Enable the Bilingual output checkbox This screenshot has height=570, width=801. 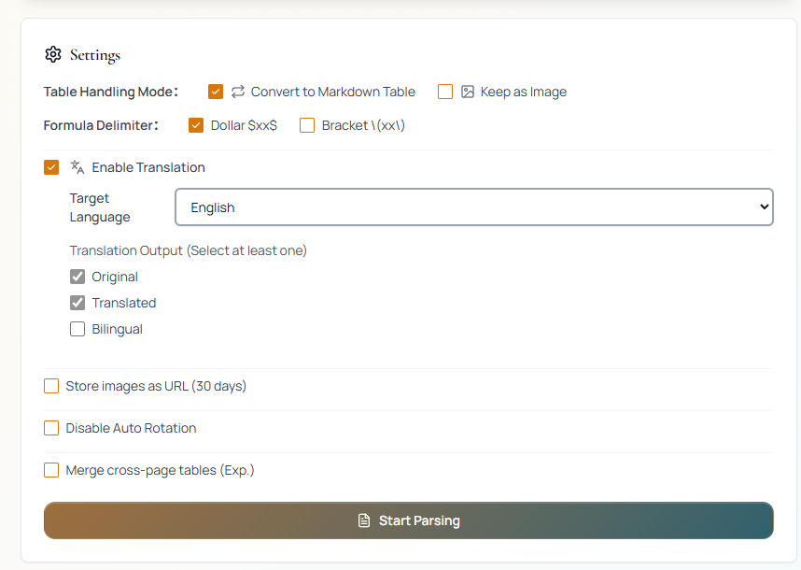click(77, 329)
